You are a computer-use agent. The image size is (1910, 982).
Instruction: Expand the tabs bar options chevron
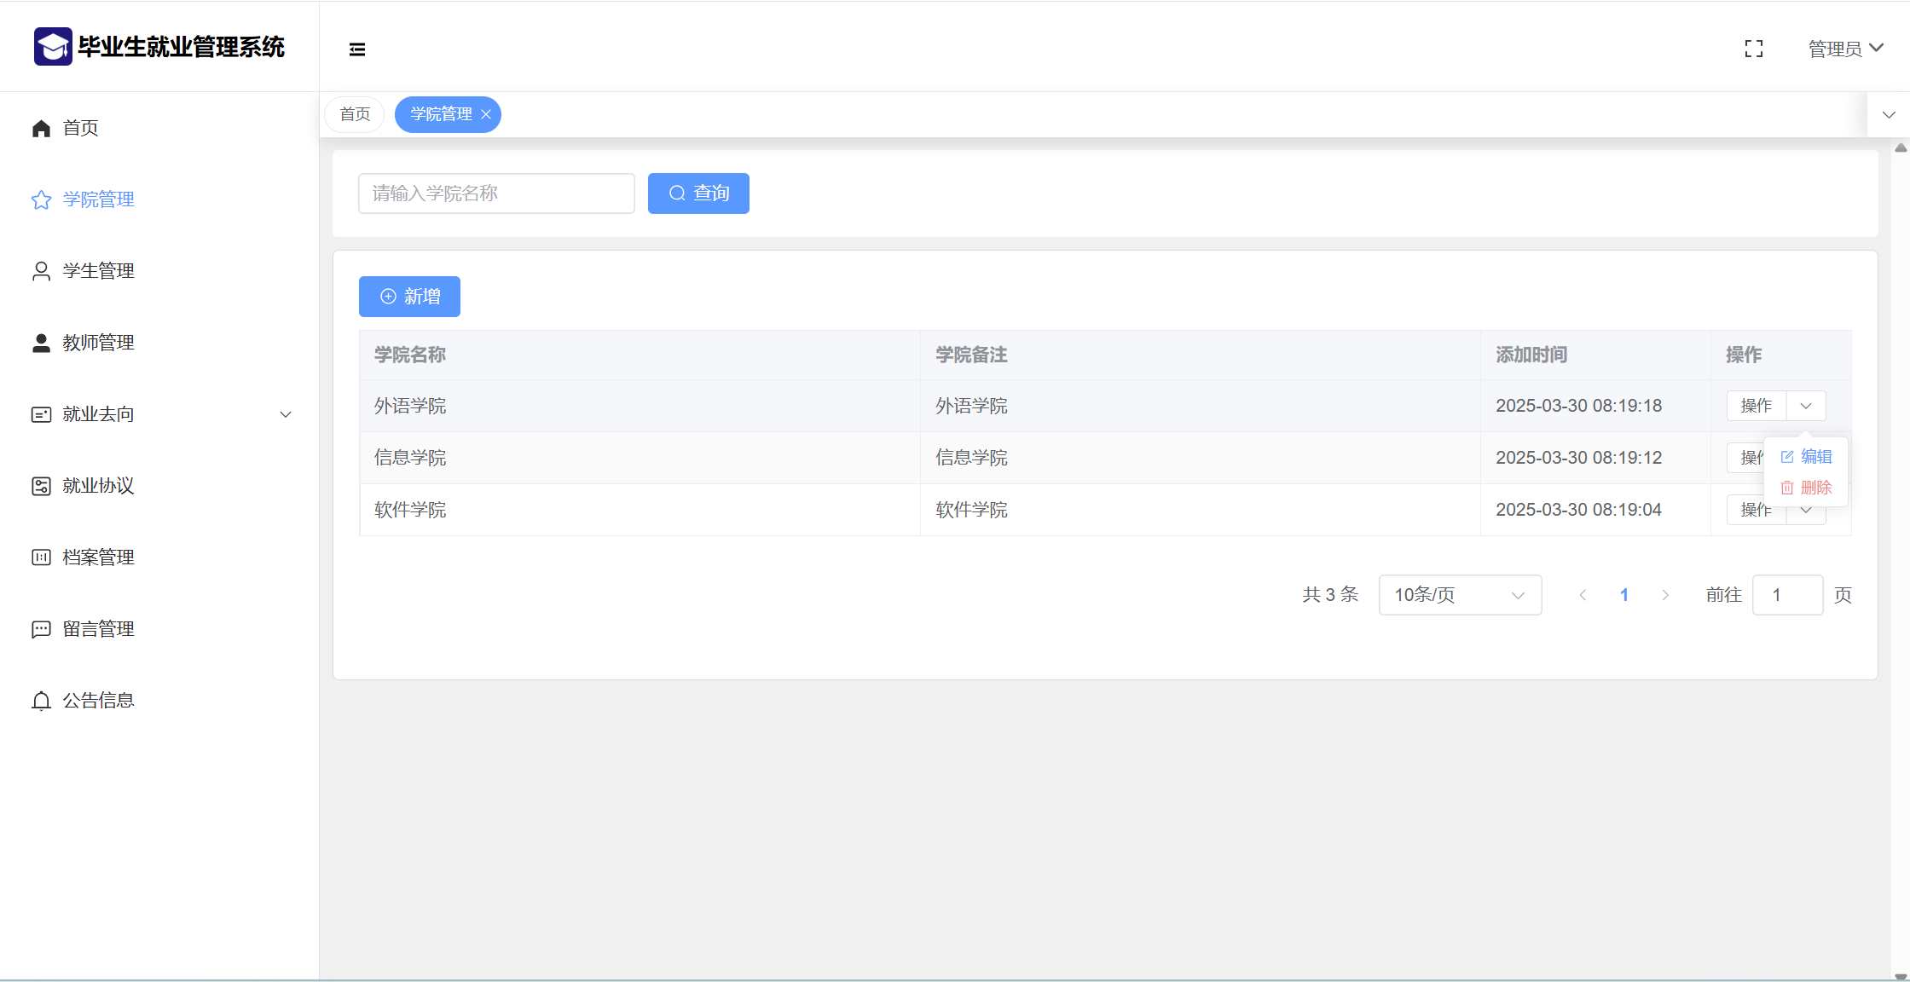point(1889,115)
